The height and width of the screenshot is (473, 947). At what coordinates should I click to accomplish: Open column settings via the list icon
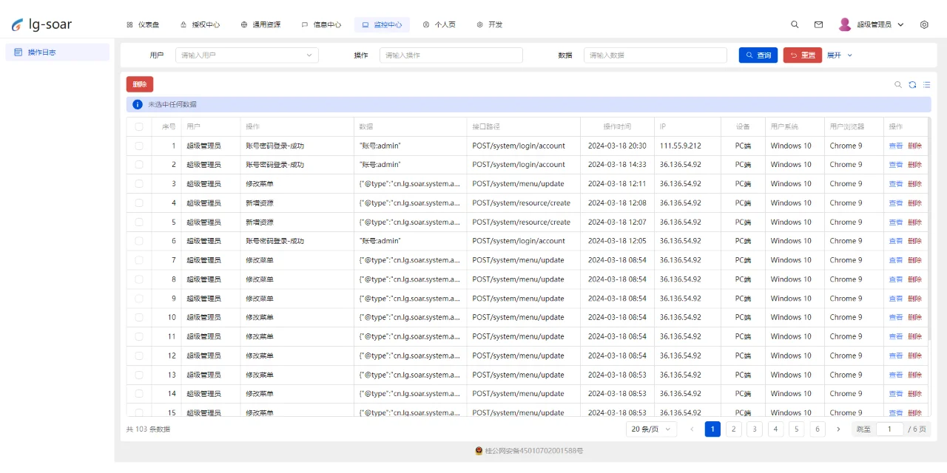click(926, 84)
